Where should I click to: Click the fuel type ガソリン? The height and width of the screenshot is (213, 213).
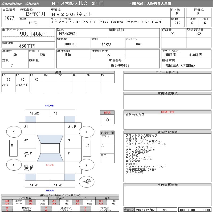(106, 44)
